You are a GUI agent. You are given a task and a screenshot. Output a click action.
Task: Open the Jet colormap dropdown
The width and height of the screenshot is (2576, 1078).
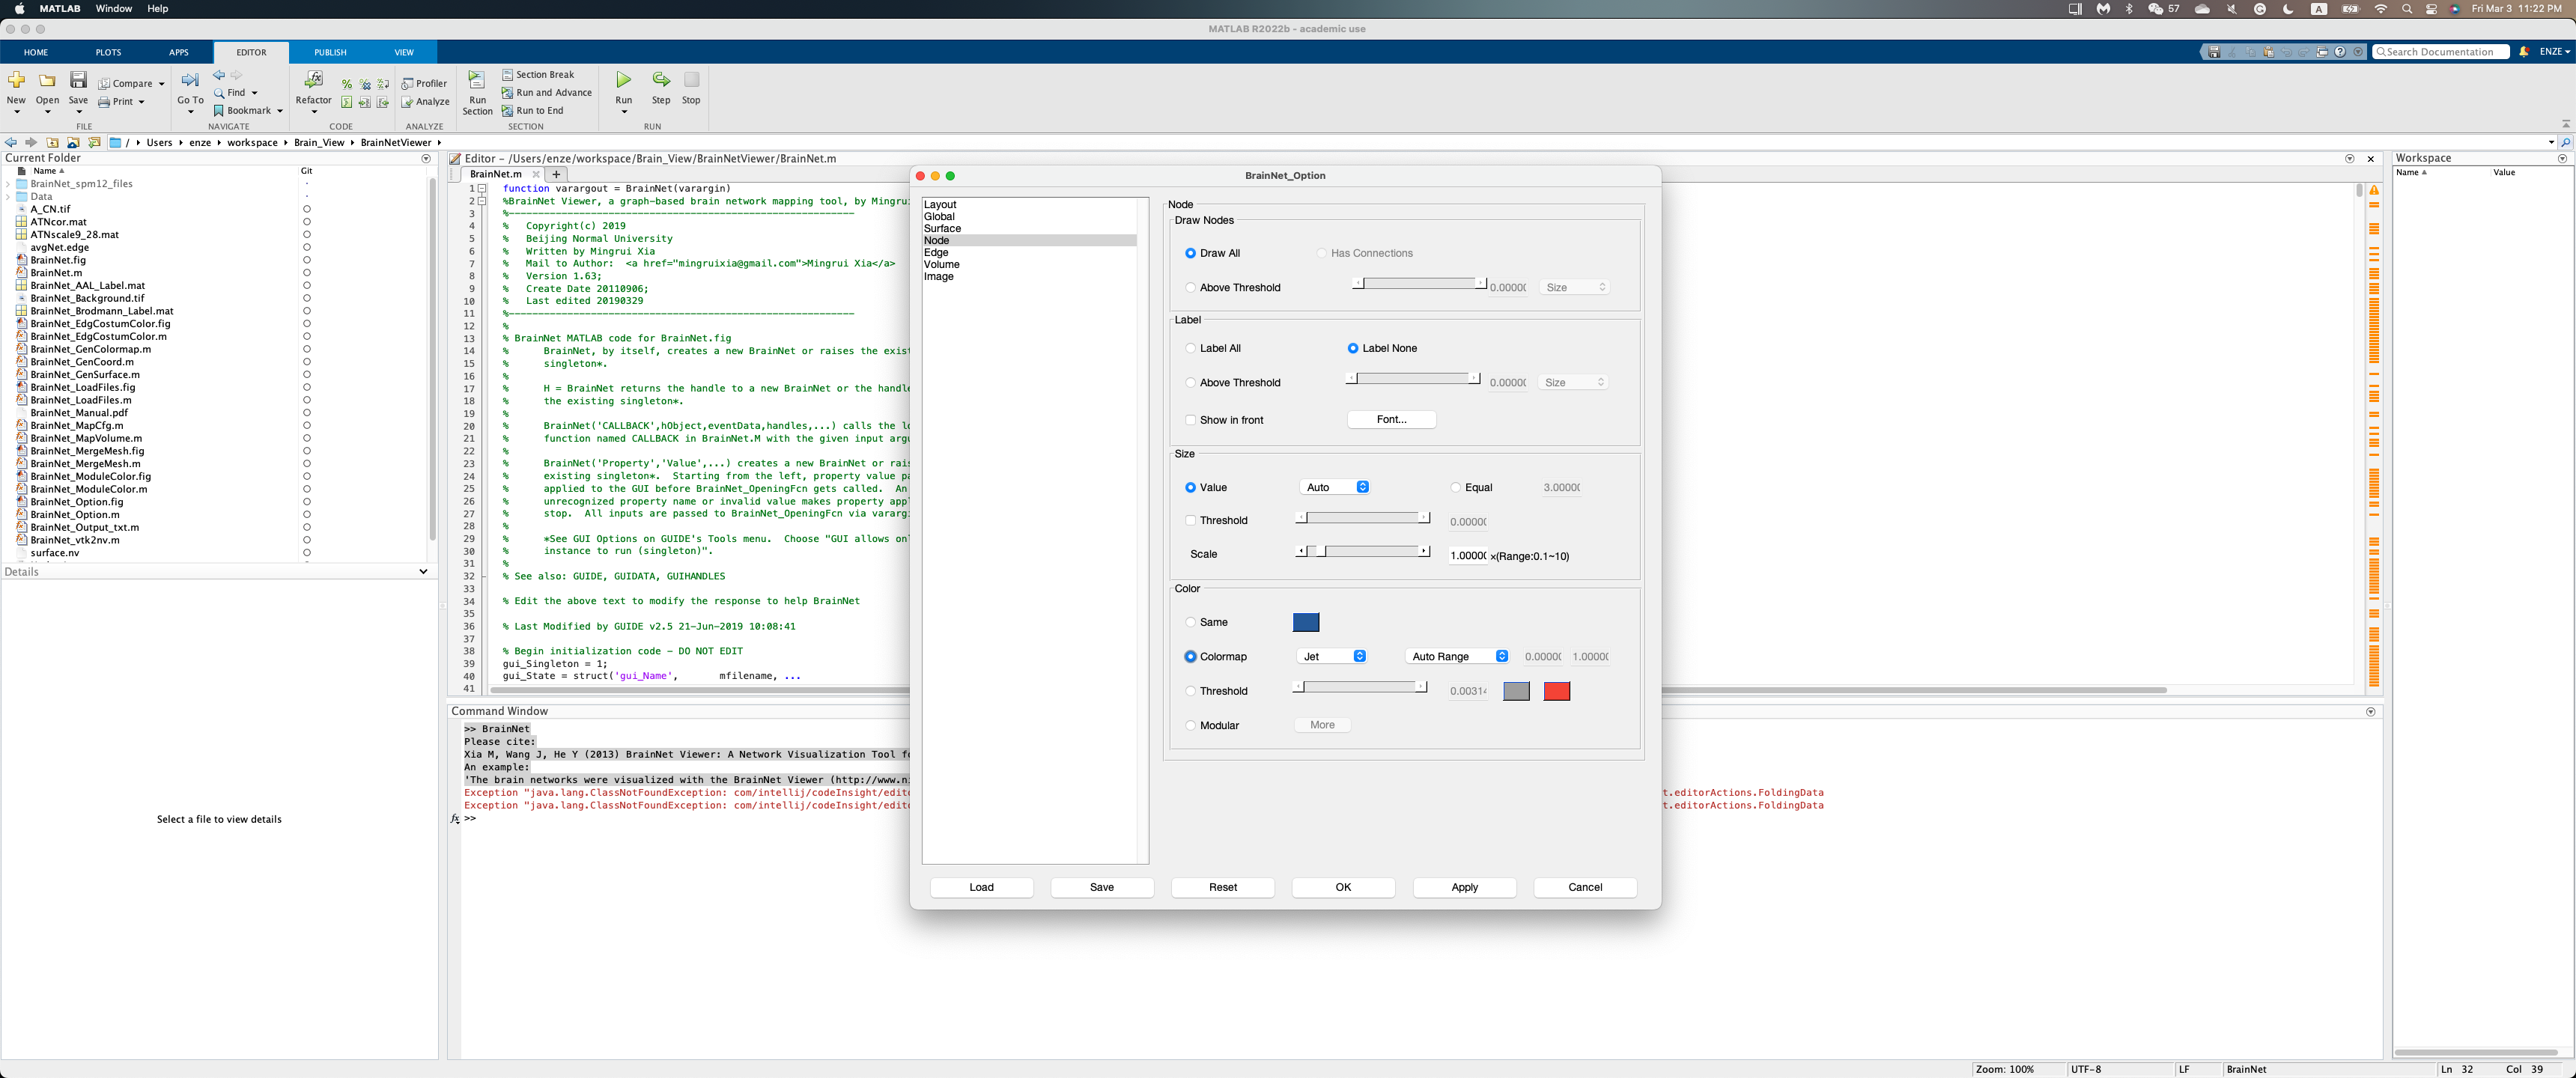pyautogui.click(x=1332, y=656)
